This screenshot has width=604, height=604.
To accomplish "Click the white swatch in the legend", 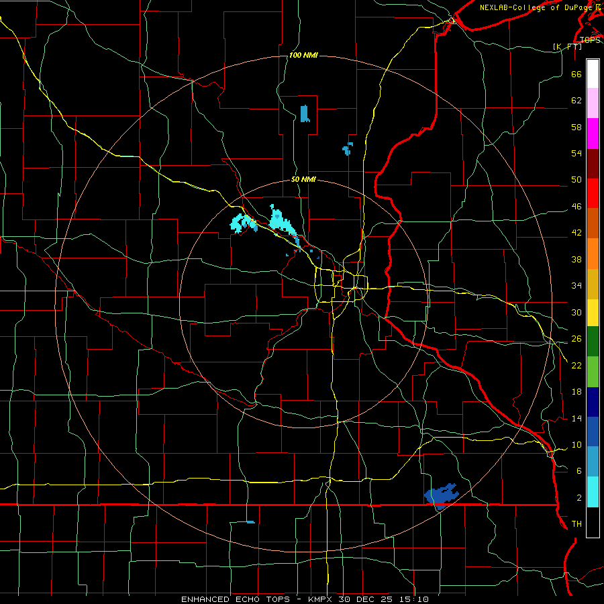I will coord(593,74).
